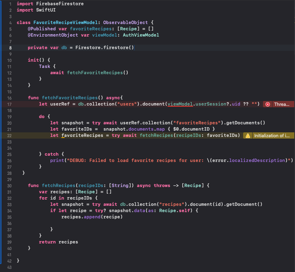The image size is (295, 272).
Task: Click the 'init()' declaration on line 10
Action: [x=36, y=60]
